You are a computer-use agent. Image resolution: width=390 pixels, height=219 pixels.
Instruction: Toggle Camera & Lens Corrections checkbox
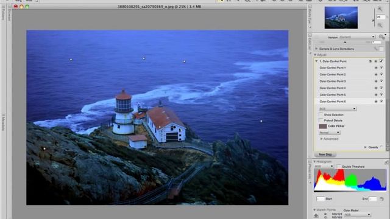pyautogui.click(x=381, y=49)
